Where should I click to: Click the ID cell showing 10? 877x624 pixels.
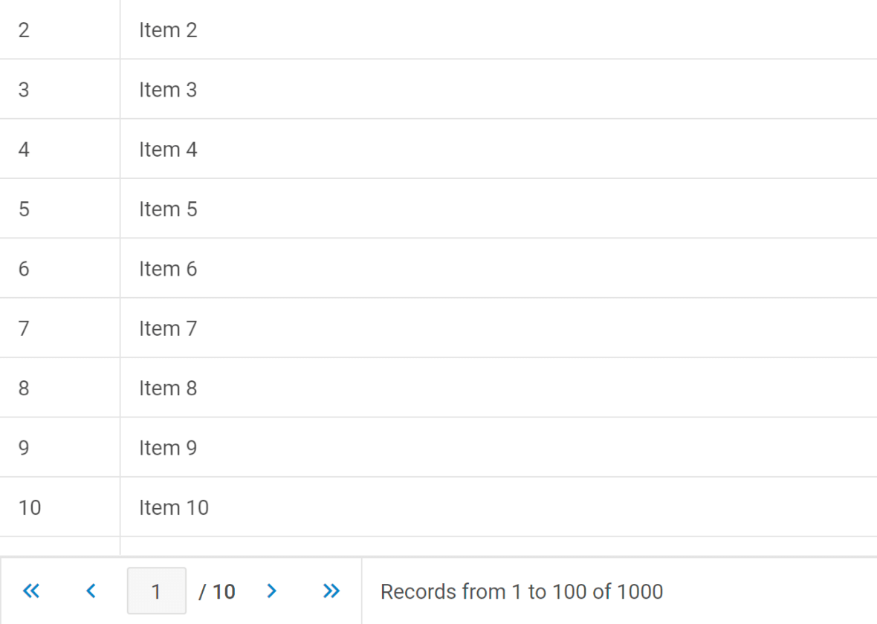[x=60, y=507]
